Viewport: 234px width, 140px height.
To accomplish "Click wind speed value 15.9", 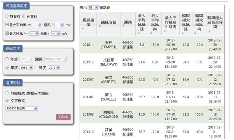I will point(142,115).
